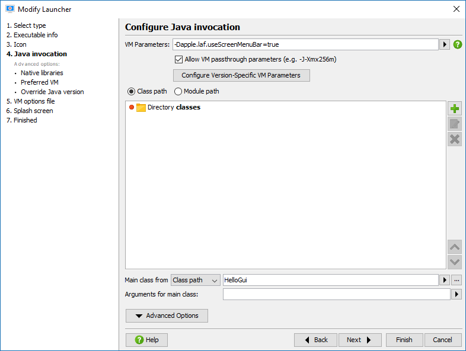Move the class path entry up with the arrow icon

454,247
